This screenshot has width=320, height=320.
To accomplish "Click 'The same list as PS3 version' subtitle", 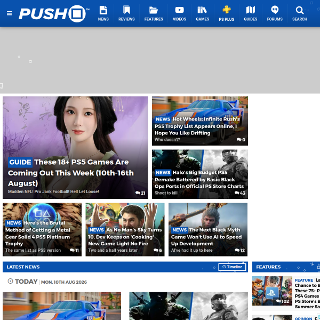I will tap(33, 250).
